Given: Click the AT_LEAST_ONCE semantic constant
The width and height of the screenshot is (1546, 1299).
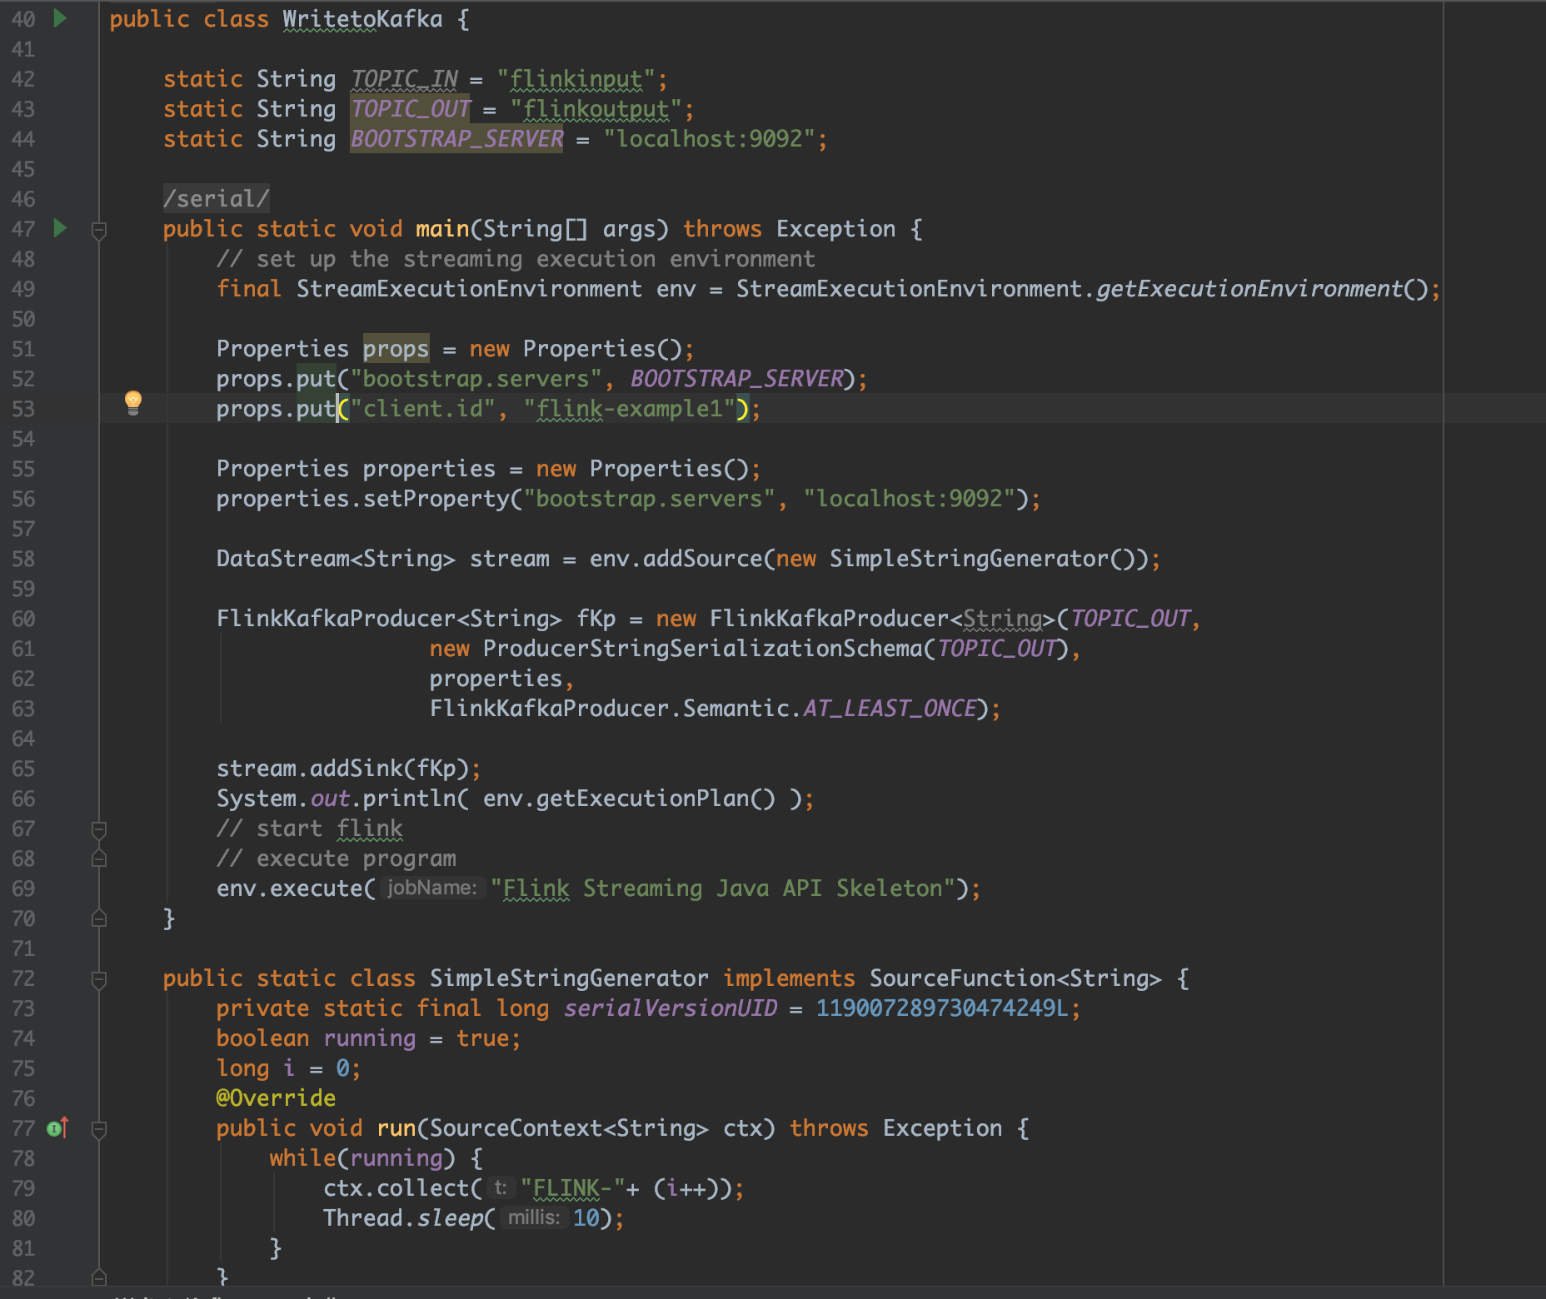Looking at the screenshot, I should (x=889, y=709).
